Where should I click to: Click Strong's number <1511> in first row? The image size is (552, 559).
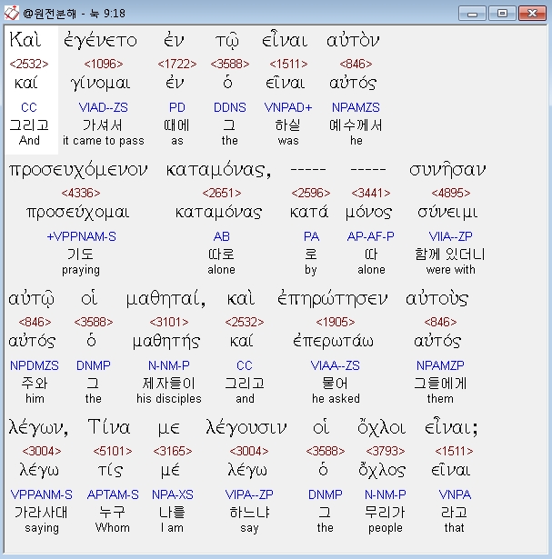(x=288, y=64)
